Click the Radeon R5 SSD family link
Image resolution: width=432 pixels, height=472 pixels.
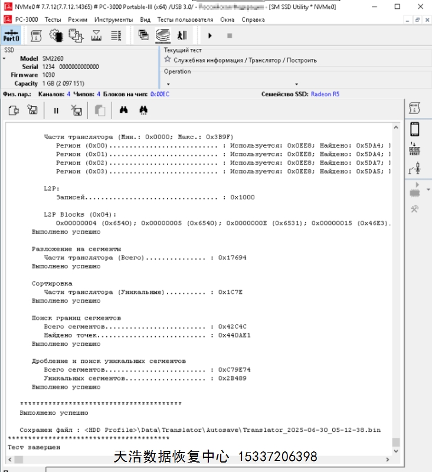click(325, 94)
